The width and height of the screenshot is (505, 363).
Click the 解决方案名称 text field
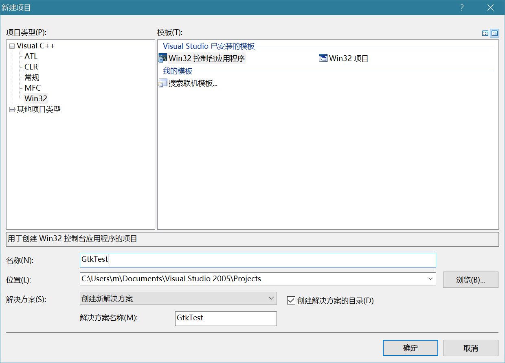click(x=226, y=318)
